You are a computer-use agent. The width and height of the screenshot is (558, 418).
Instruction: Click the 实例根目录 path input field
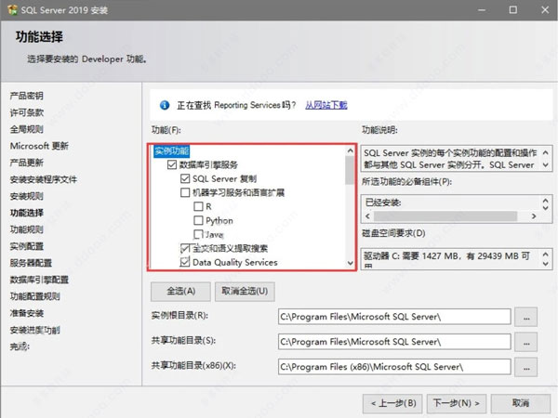394,317
